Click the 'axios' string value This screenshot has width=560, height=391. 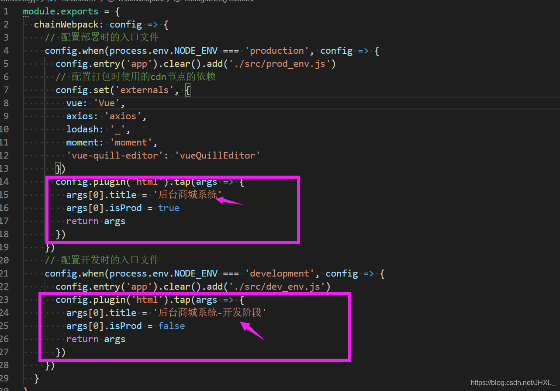[x=123, y=116]
